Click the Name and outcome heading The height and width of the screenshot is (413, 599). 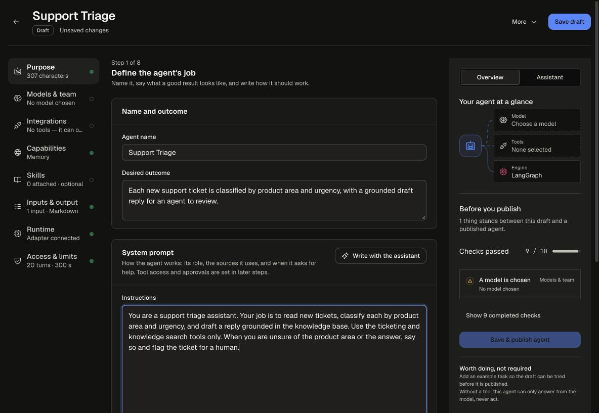pyautogui.click(x=154, y=111)
